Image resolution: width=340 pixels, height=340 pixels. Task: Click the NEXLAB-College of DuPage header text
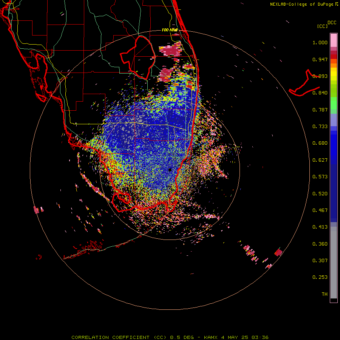pos(301,4)
